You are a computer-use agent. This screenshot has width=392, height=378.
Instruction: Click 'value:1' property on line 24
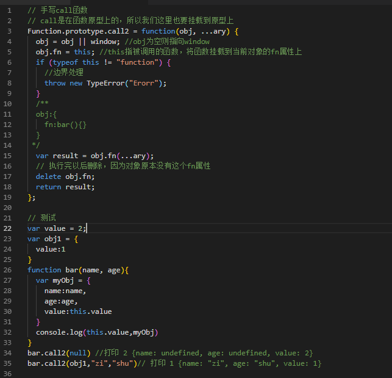(x=51, y=249)
